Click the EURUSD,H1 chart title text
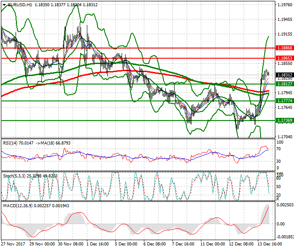 click(x=20, y=4)
